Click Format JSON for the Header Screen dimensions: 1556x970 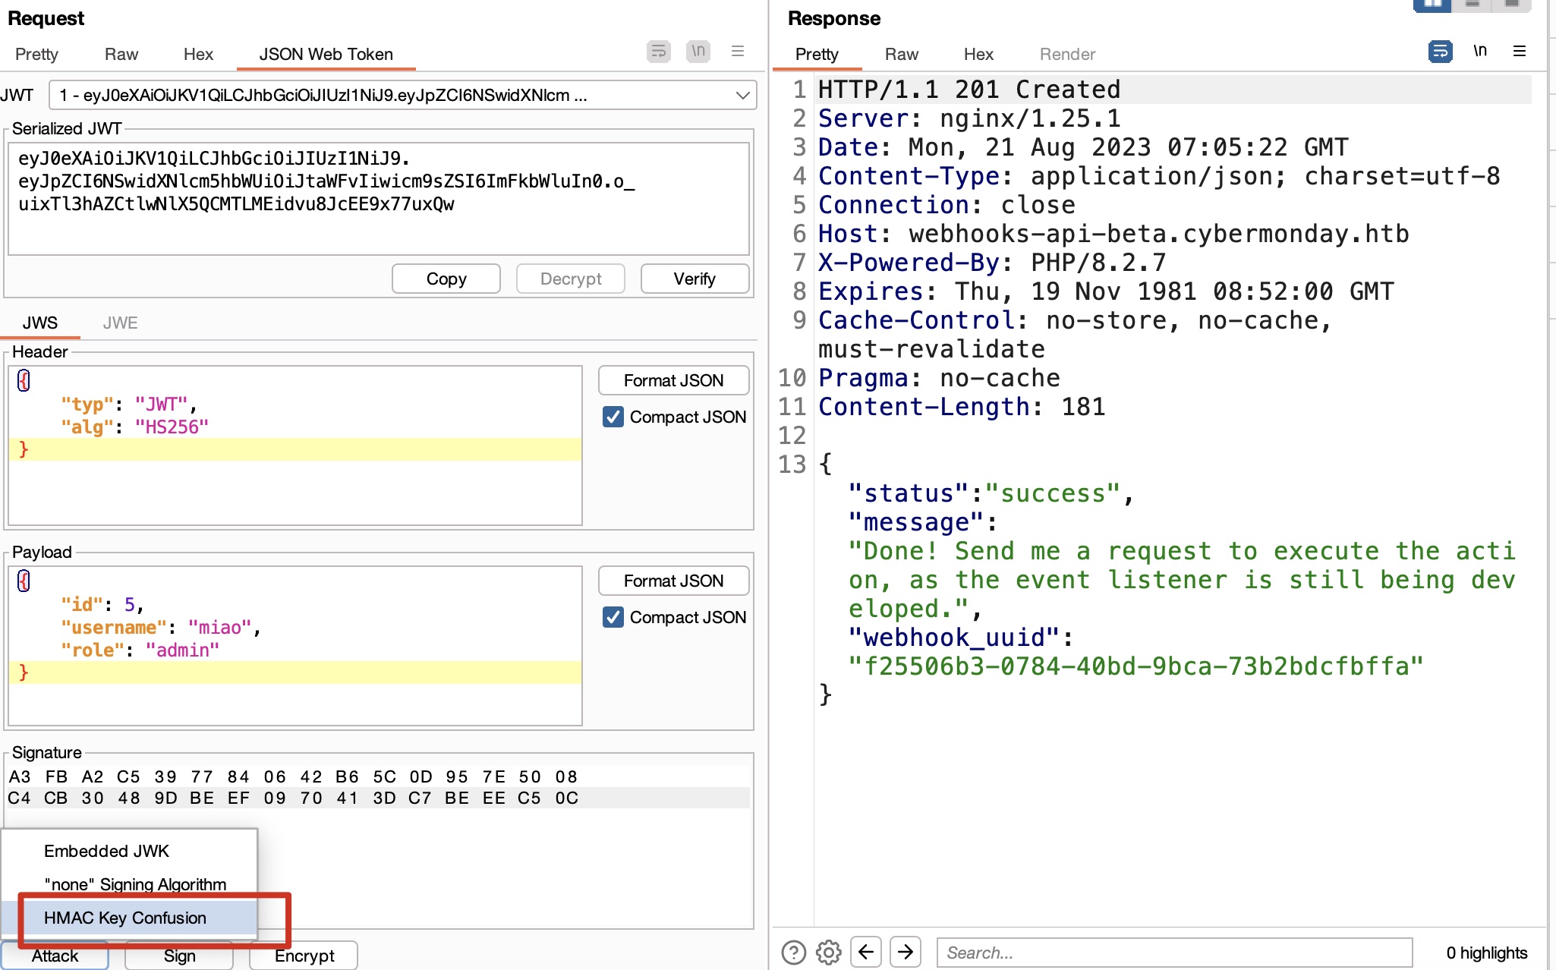pyautogui.click(x=673, y=380)
